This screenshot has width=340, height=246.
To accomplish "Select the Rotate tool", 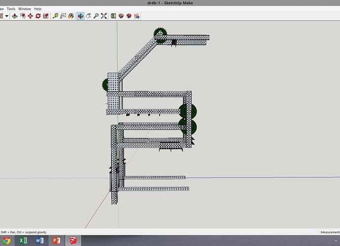I will [38, 16].
